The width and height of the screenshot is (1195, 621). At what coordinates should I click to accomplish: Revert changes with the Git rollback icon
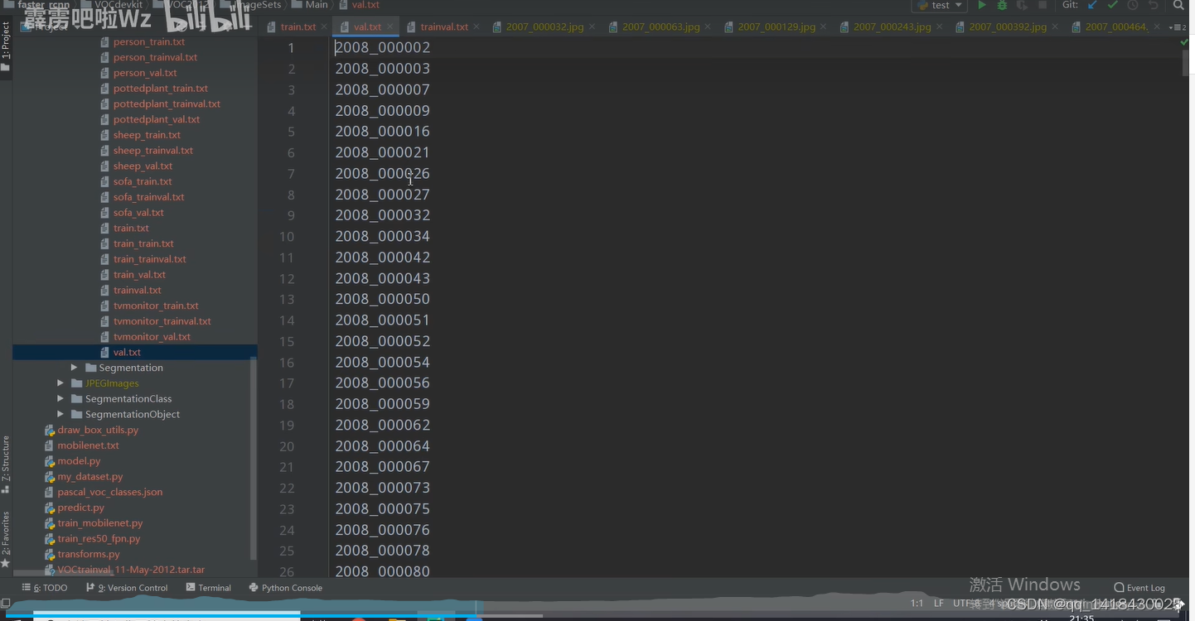click(x=1153, y=5)
